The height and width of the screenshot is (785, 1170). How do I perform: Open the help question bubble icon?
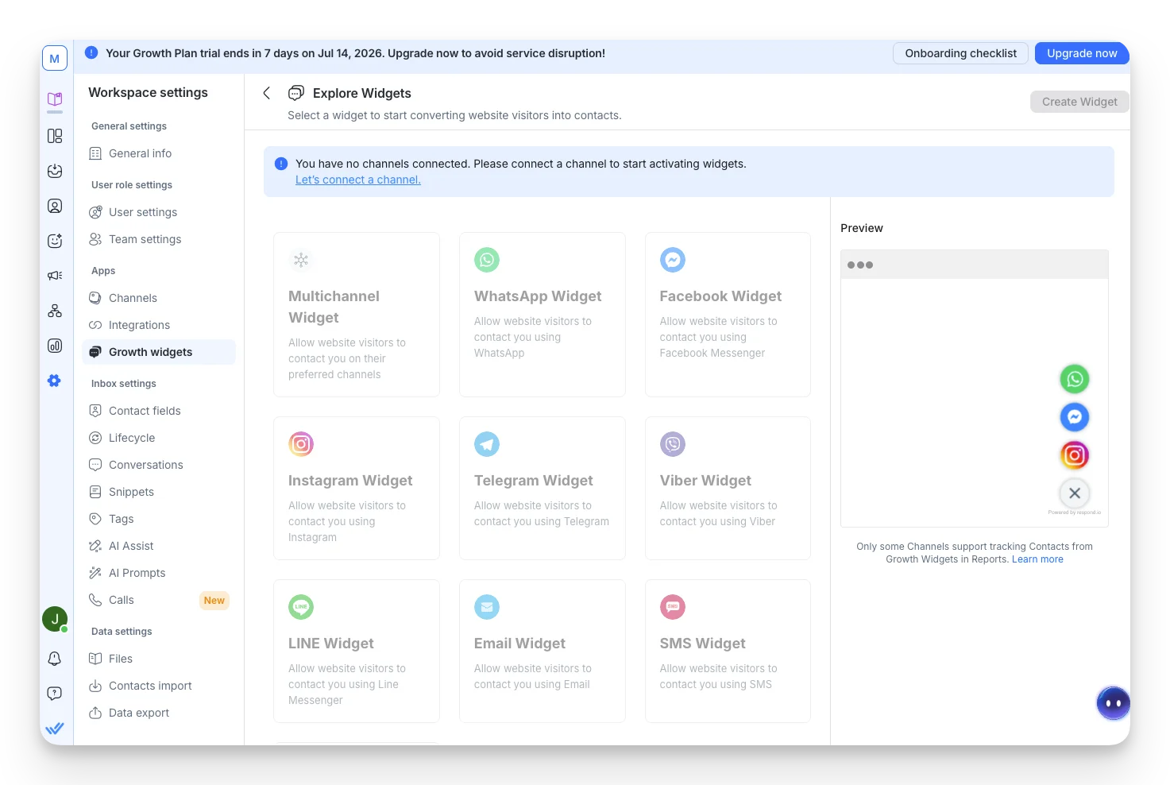point(55,694)
